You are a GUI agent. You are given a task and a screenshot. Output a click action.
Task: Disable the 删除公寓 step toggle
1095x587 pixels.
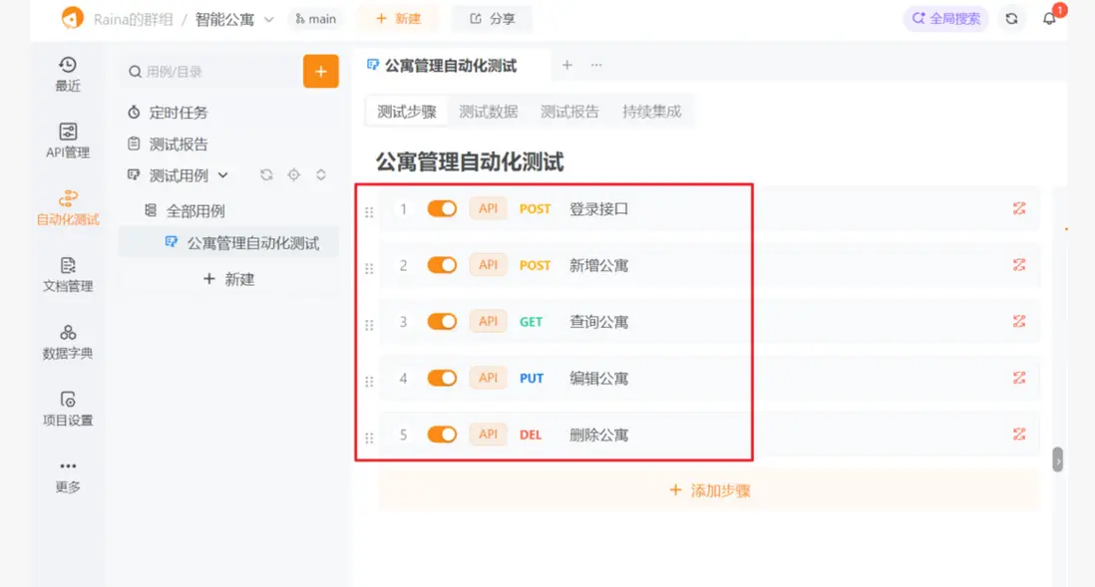click(442, 435)
